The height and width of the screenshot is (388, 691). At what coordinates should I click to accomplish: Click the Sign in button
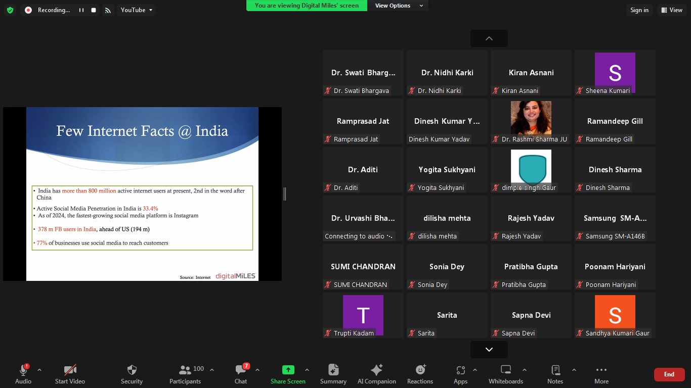pos(639,10)
